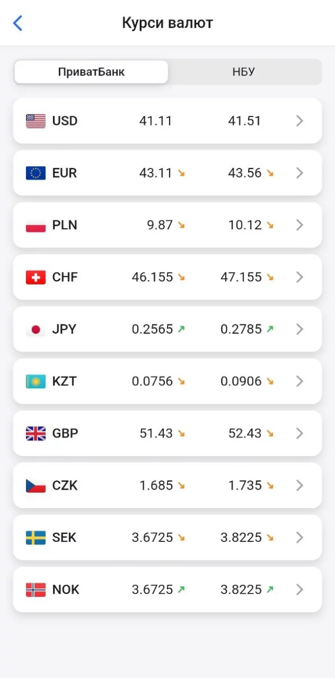Viewport: 335px width, 678px height.
Task: Tap the United Kingdom flag icon
Action: pos(36,433)
